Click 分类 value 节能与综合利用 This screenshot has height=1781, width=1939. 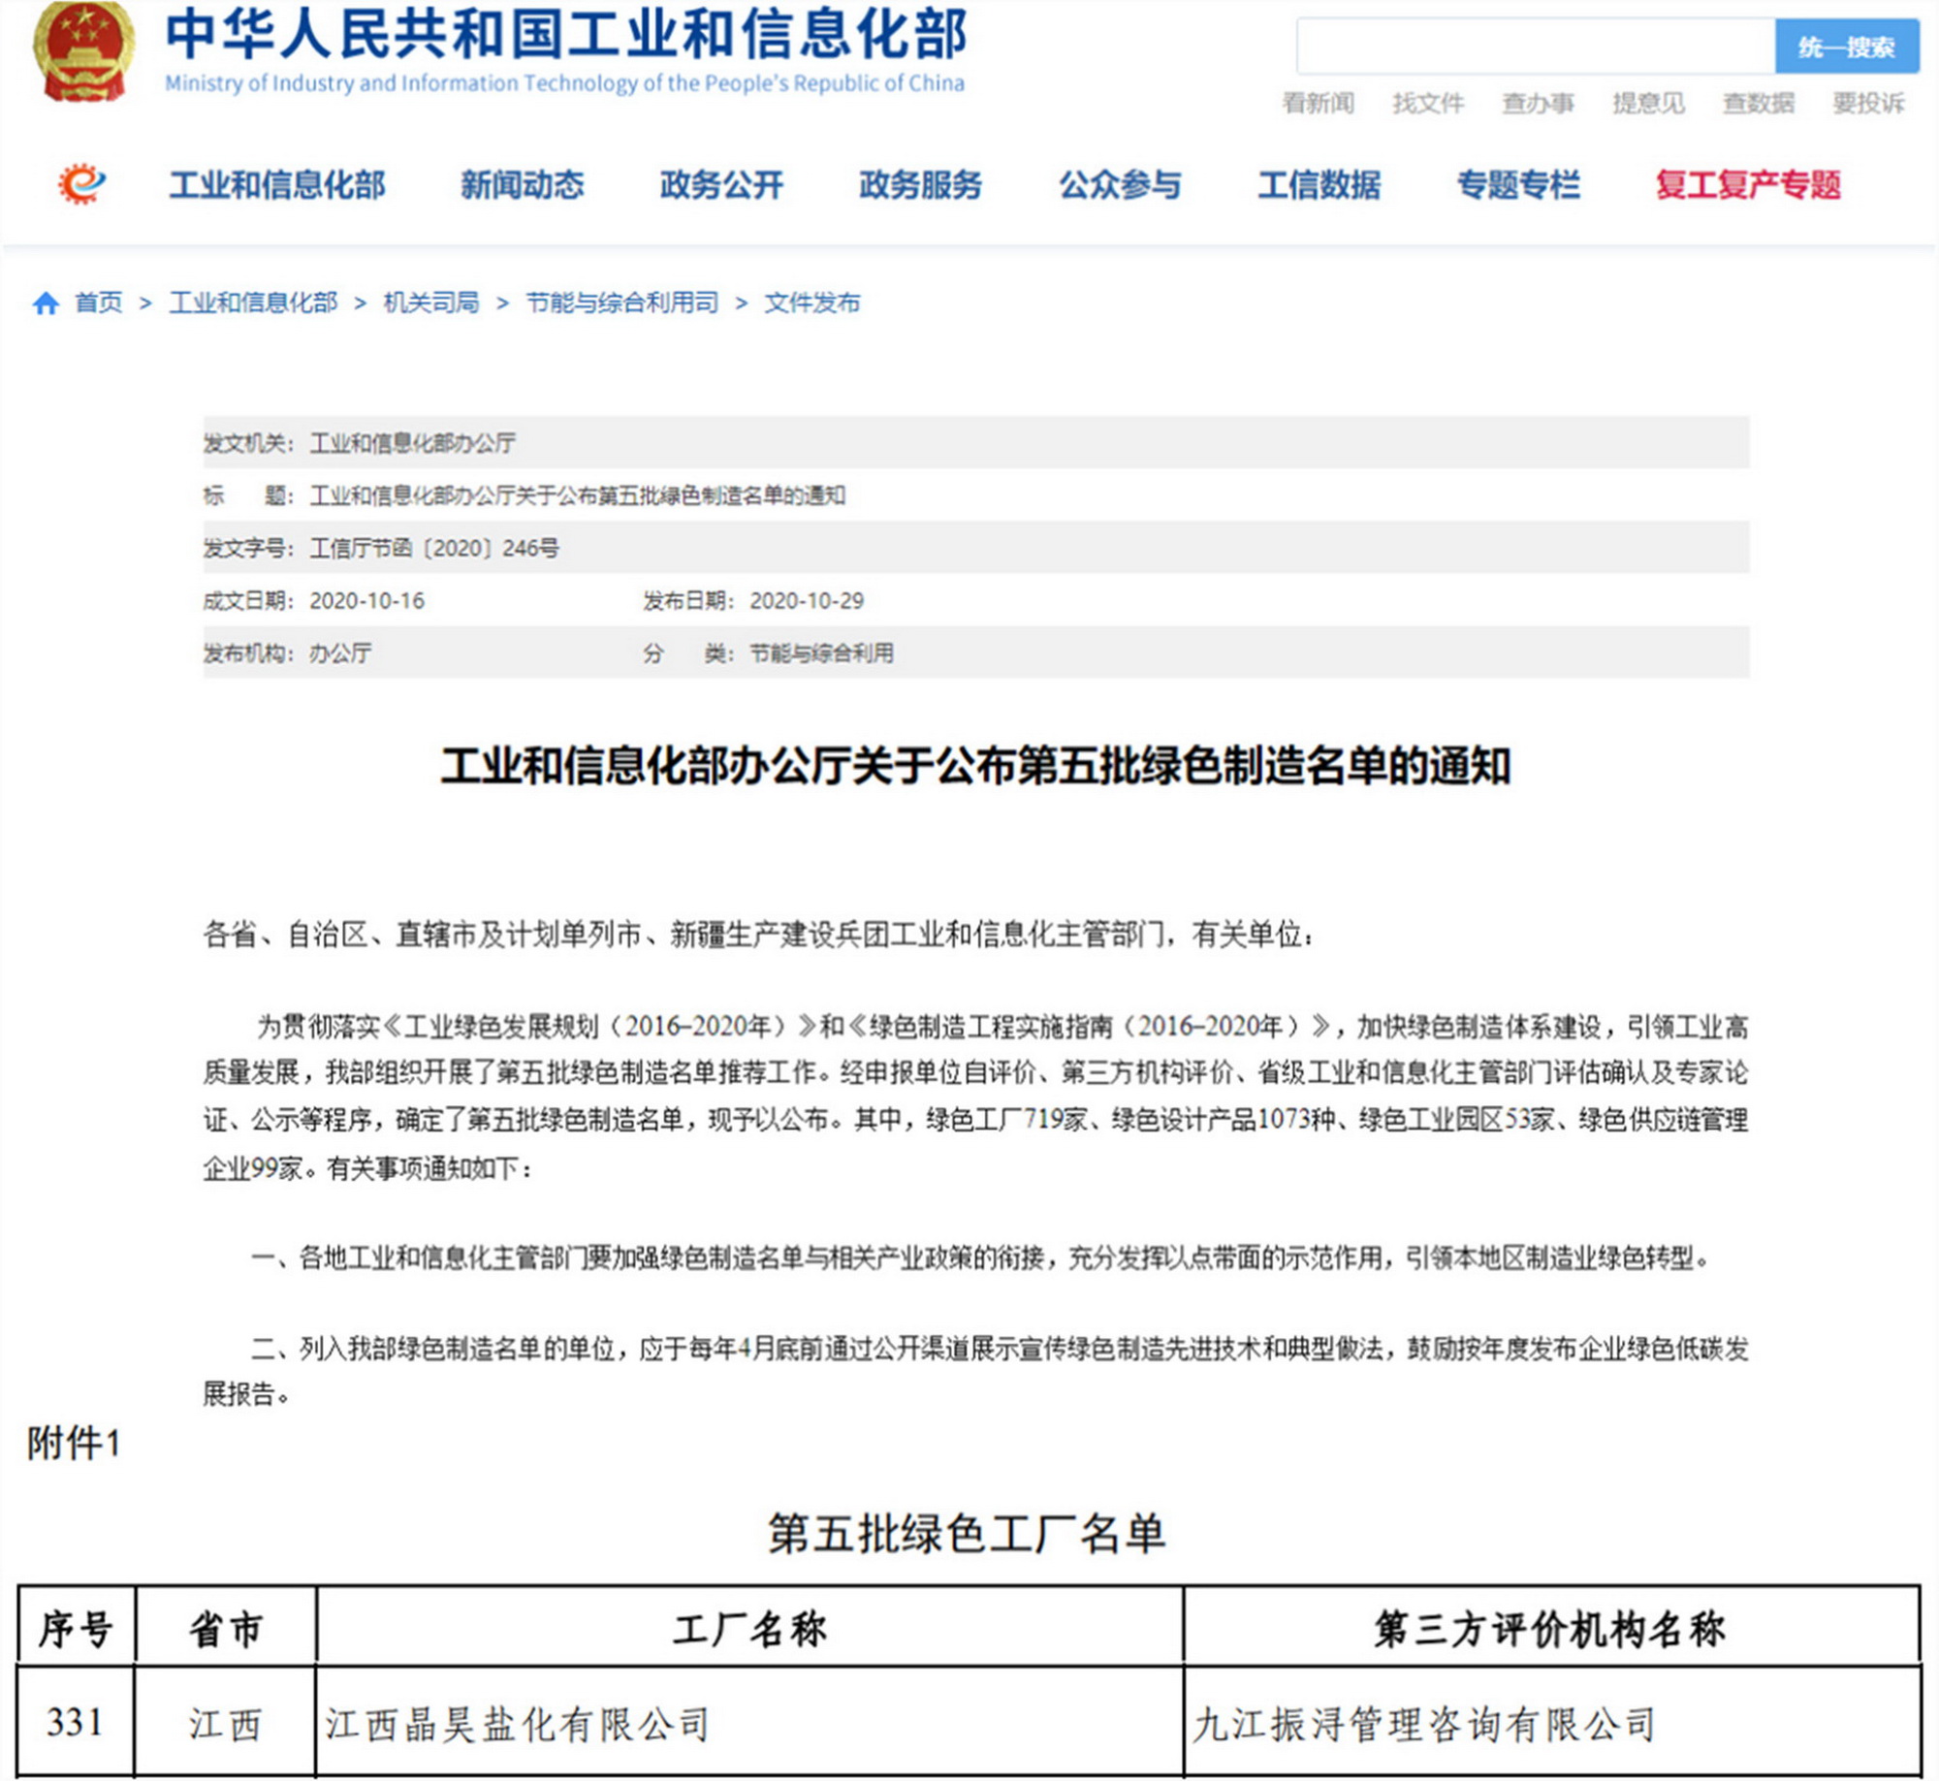click(x=821, y=653)
